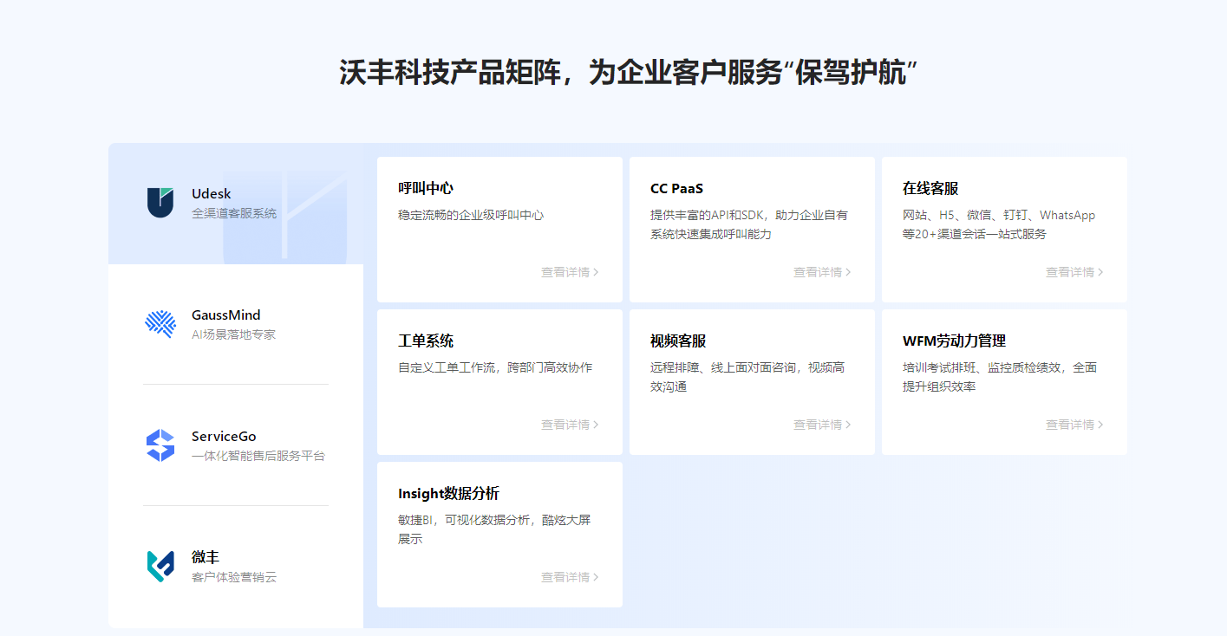Click the 微丰 logo icon

(x=160, y=566)
